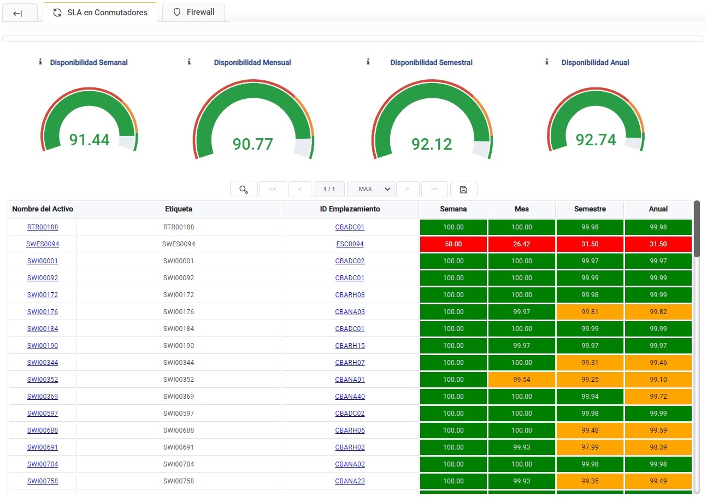This screenshot has height=502, width=707.
Task: Click info icon beside Disponibilidad Anual
Action: (547, 62)
